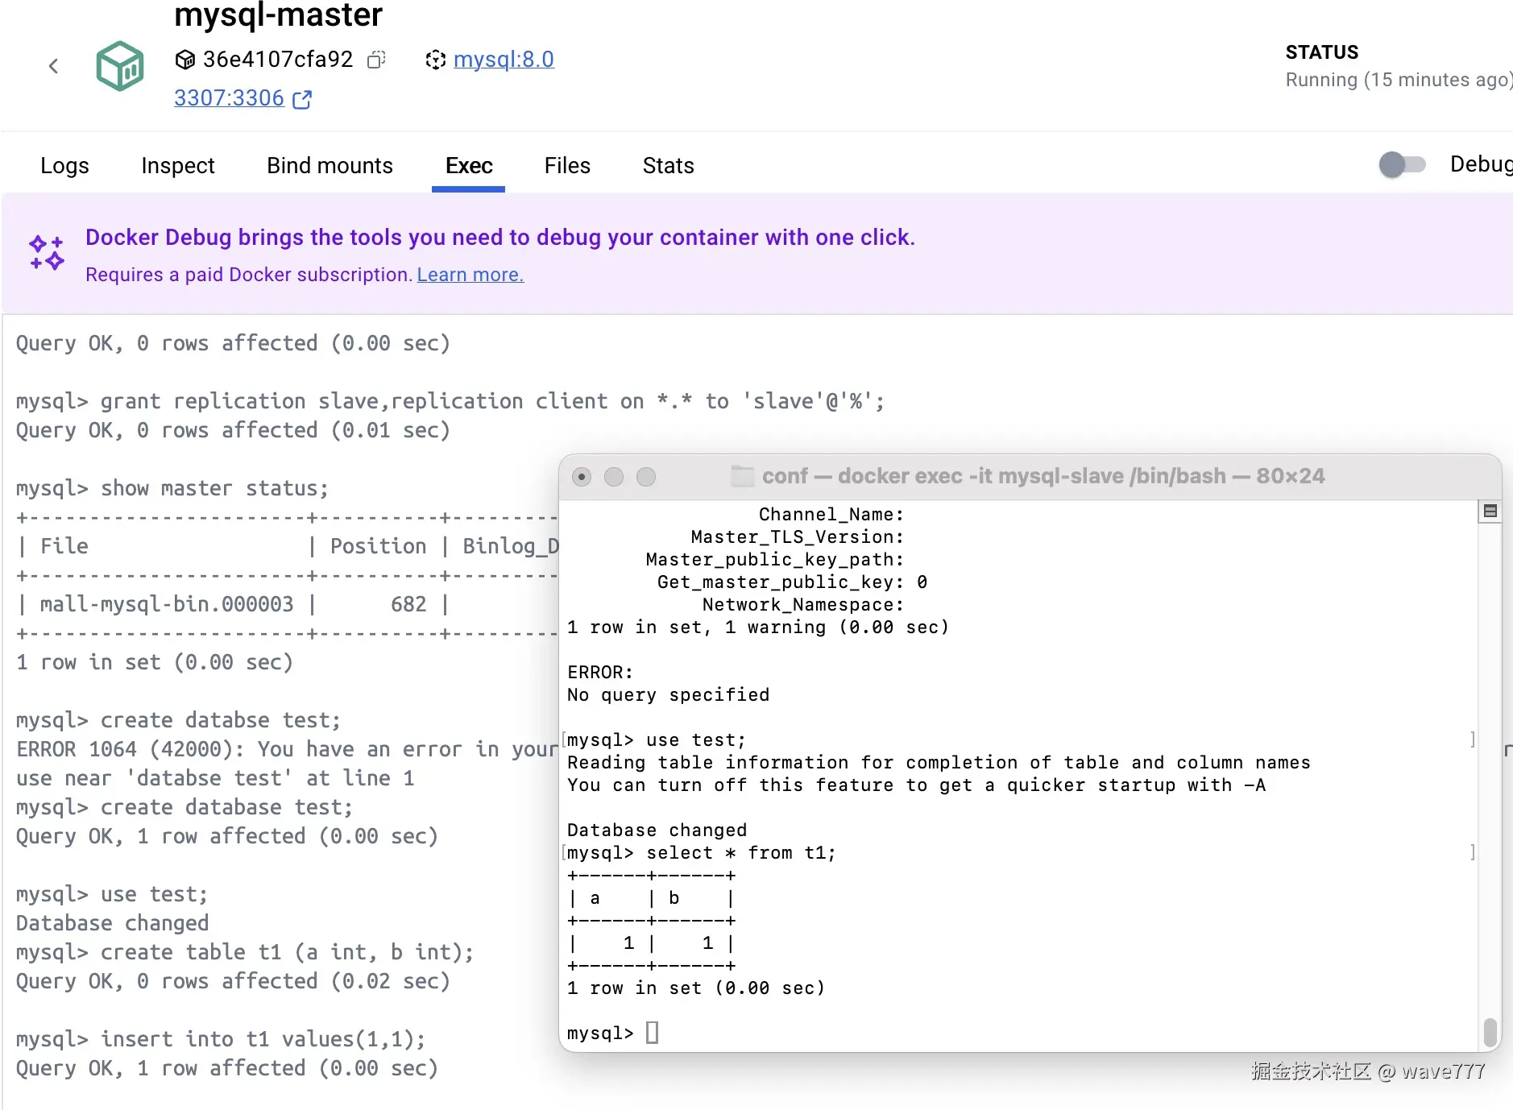Click the external link icon beside 3307:3306
1513x1110 pixels.
click(302, 99)
